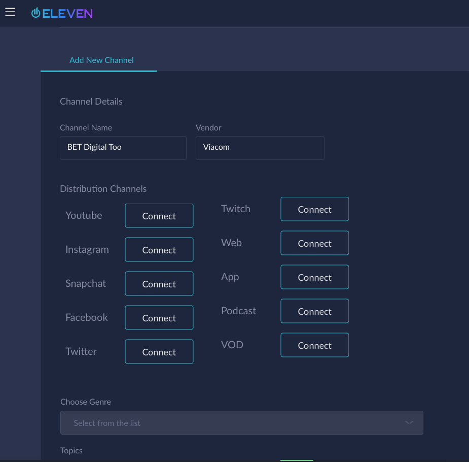
Task: Click the Channel Details heading
Action: click(x=91, y=102)
